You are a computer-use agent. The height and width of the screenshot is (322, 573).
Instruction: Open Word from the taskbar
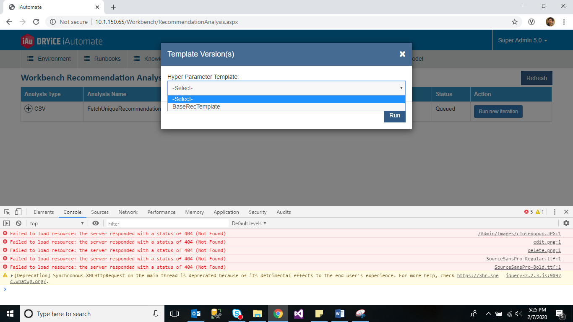340,314
